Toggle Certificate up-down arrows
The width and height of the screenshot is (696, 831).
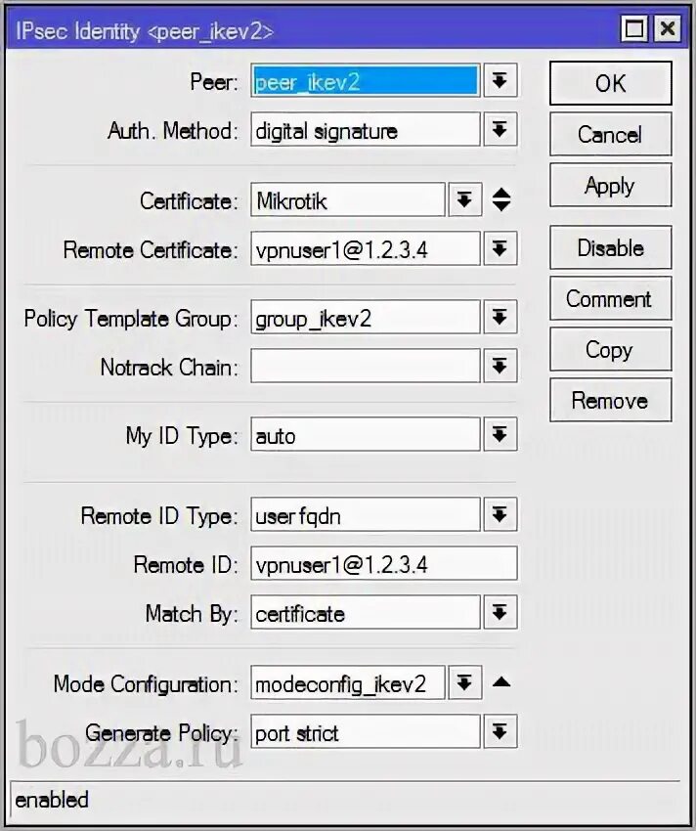tap(500, 199)
